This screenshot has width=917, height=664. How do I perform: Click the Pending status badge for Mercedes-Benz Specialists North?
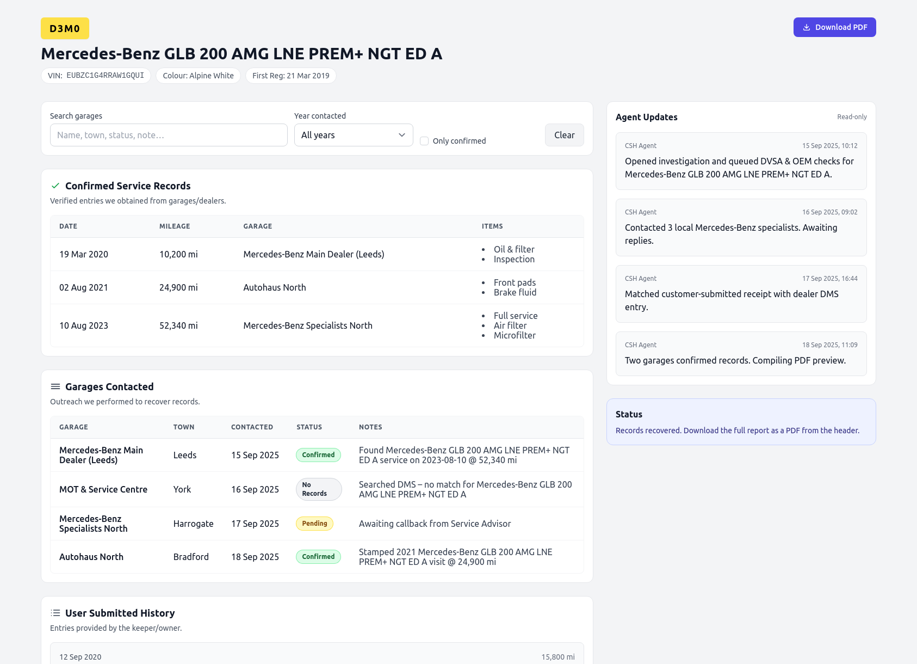click(x=314, y=523)
